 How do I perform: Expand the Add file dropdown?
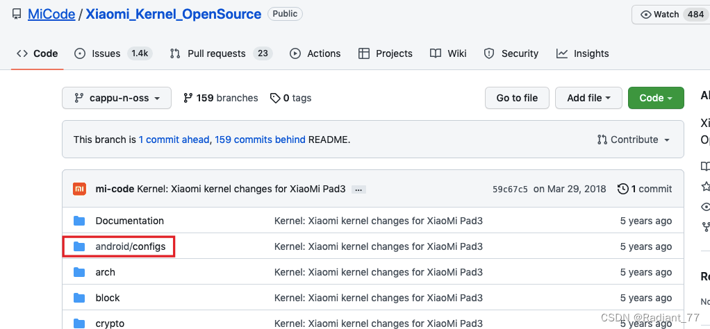point(588,98)
